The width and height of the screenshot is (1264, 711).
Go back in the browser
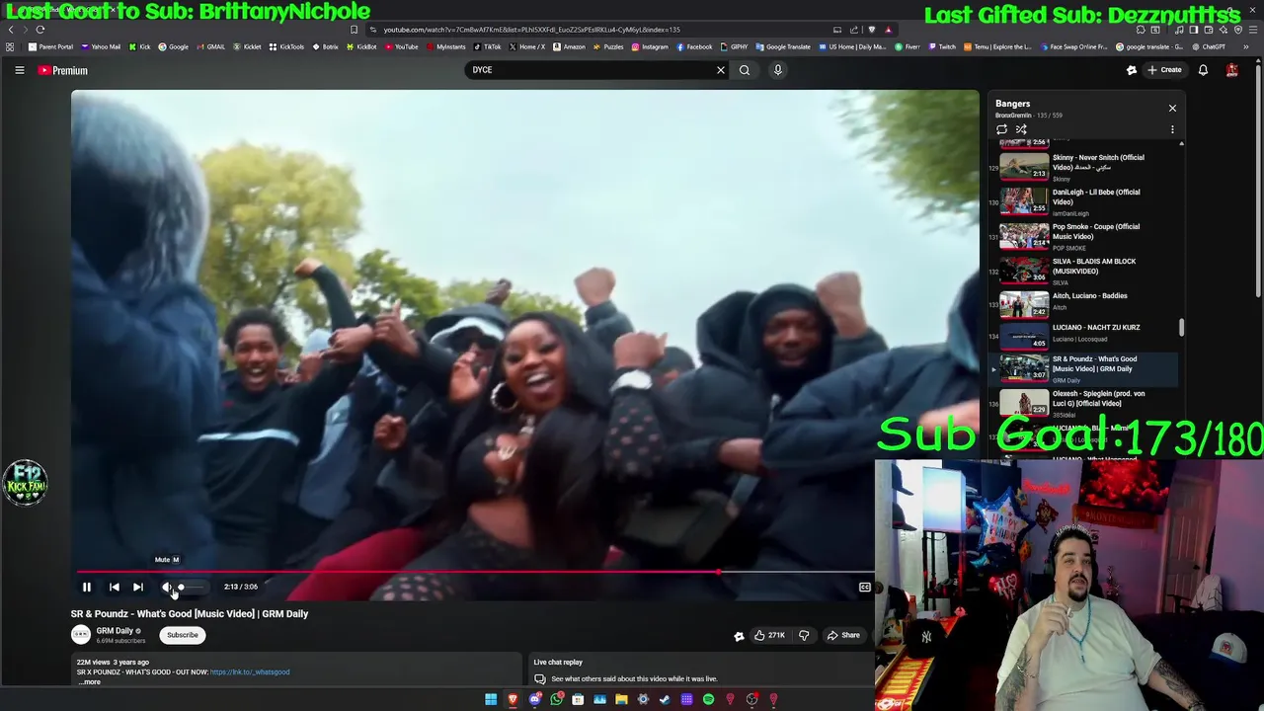(x=10, y=30)
